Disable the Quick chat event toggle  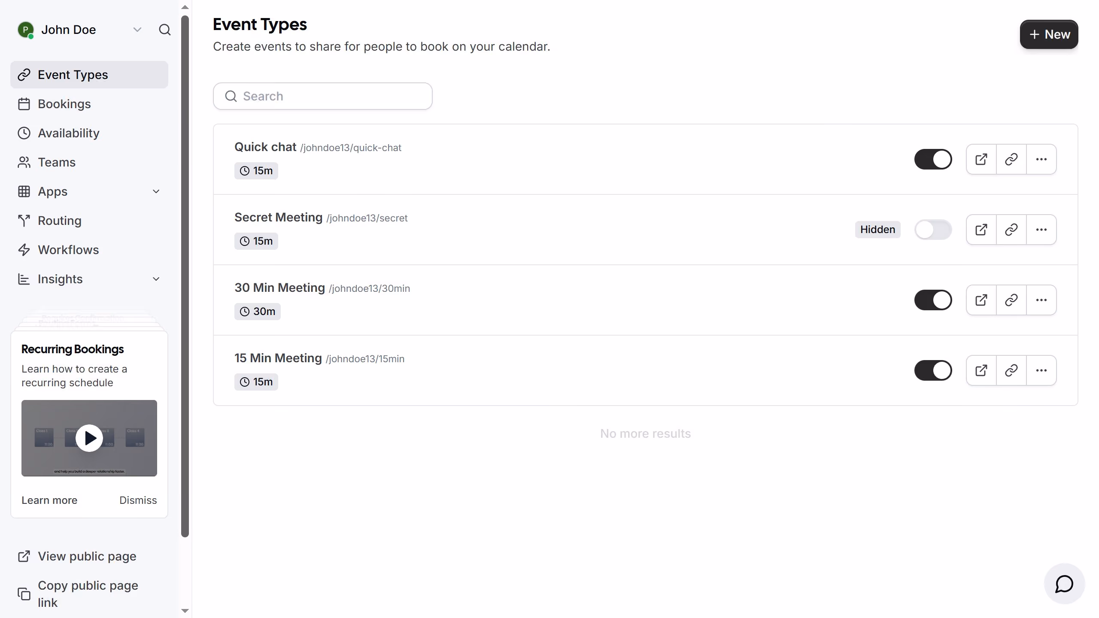click(933, 159)
